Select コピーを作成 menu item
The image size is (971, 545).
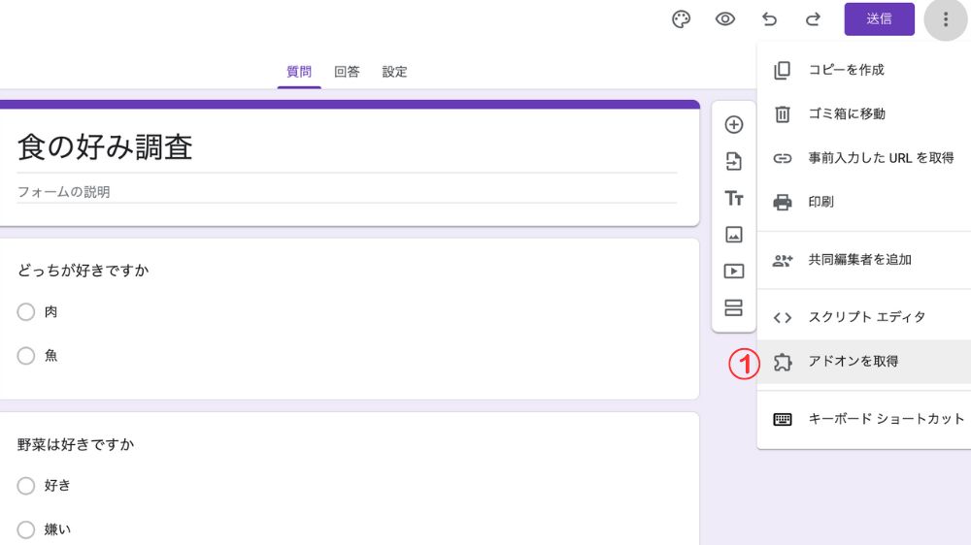click(x=846, y=70)
